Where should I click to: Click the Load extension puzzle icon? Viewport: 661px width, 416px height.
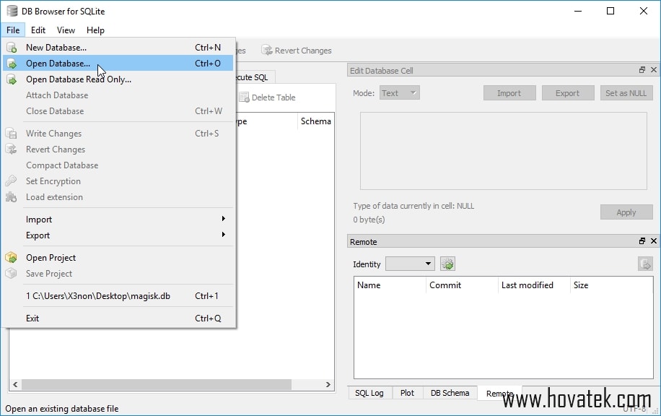coord(12,197)
